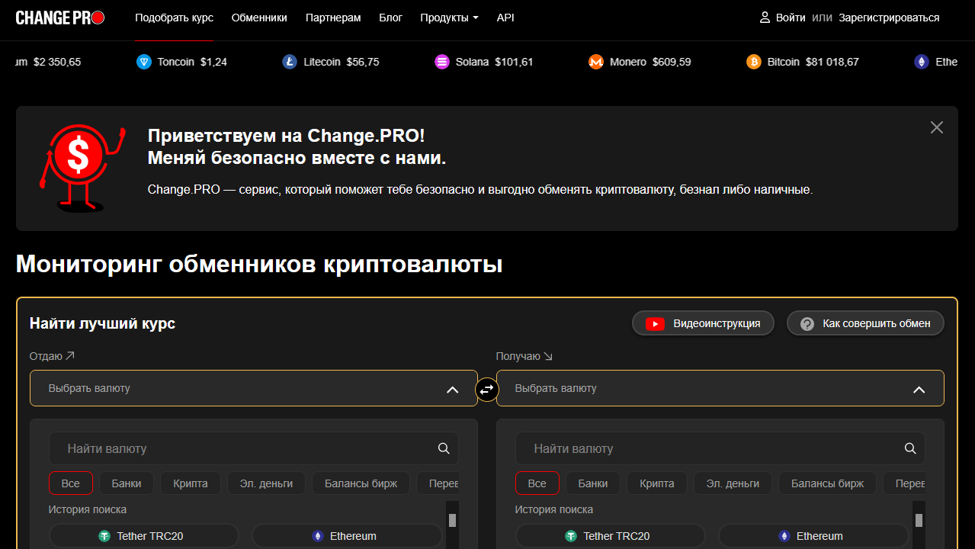This screenshot has height=549, width=975.
Task: Select Все filter in right panel
Action: click(x=537, y=483)
